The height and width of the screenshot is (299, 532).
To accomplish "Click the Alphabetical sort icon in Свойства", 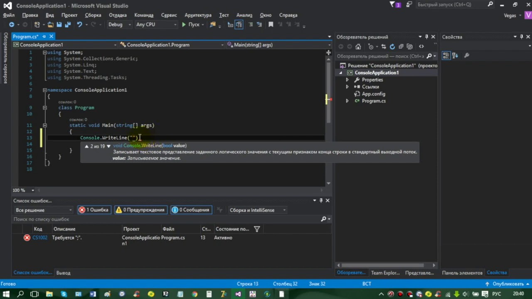I will tap(455, 55).
